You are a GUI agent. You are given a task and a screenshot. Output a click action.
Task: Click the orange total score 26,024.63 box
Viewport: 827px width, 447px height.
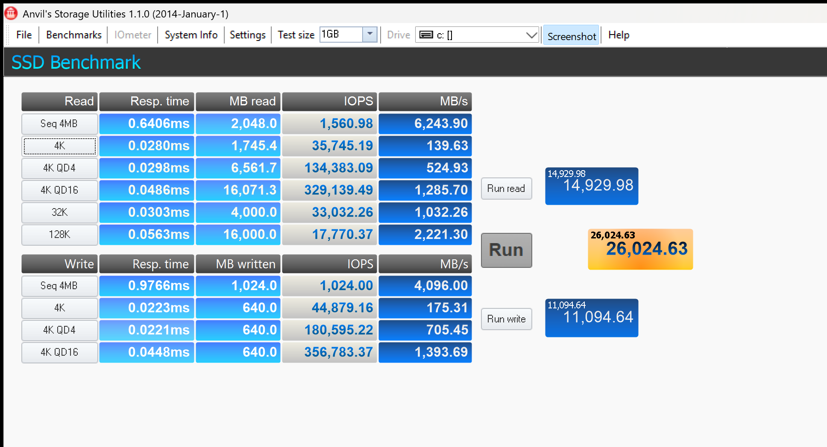coord(640,250)
